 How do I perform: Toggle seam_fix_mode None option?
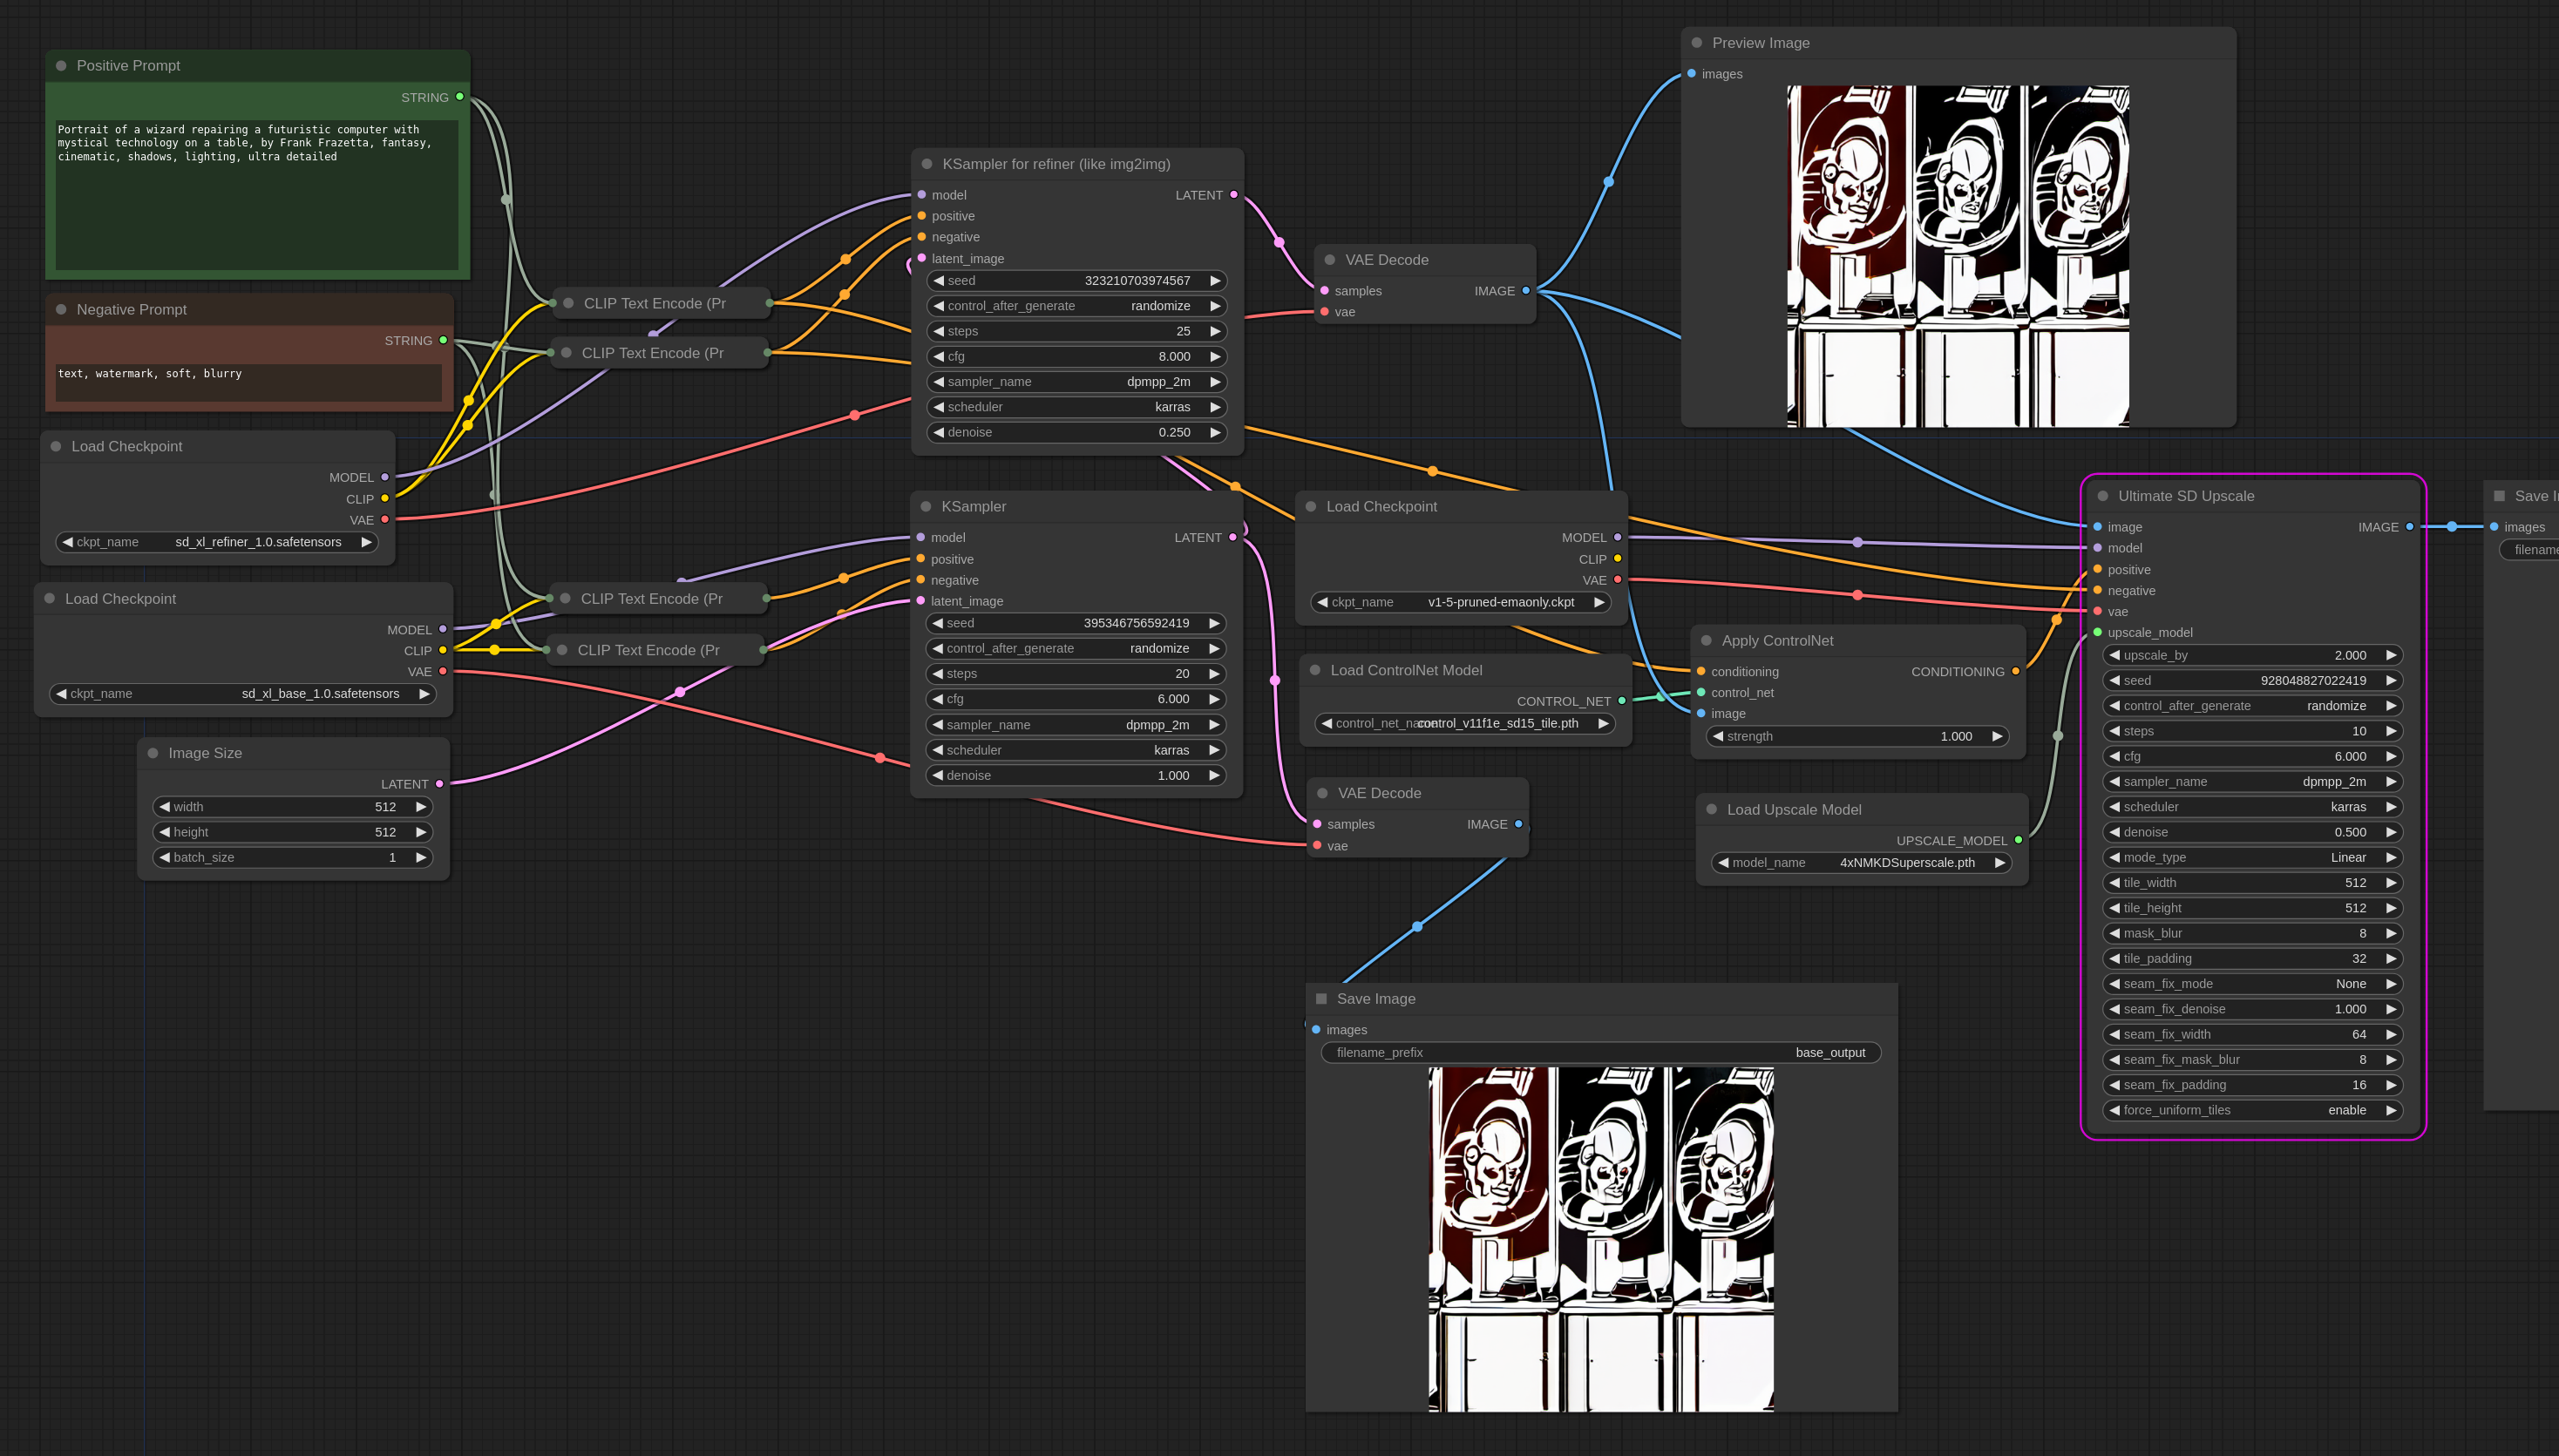pyautogui.click(x=2252, y=984)
